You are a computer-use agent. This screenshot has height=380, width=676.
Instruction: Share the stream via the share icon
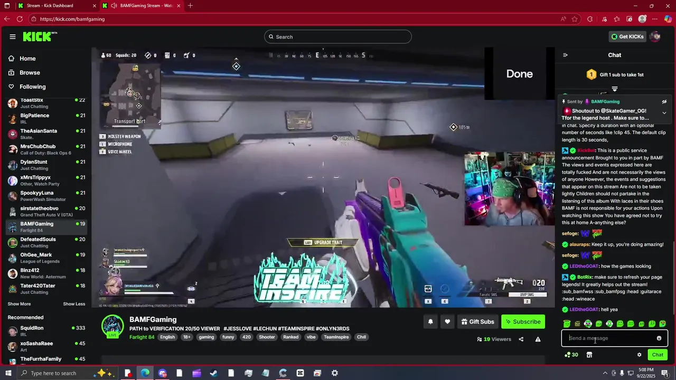click(521, 339)
